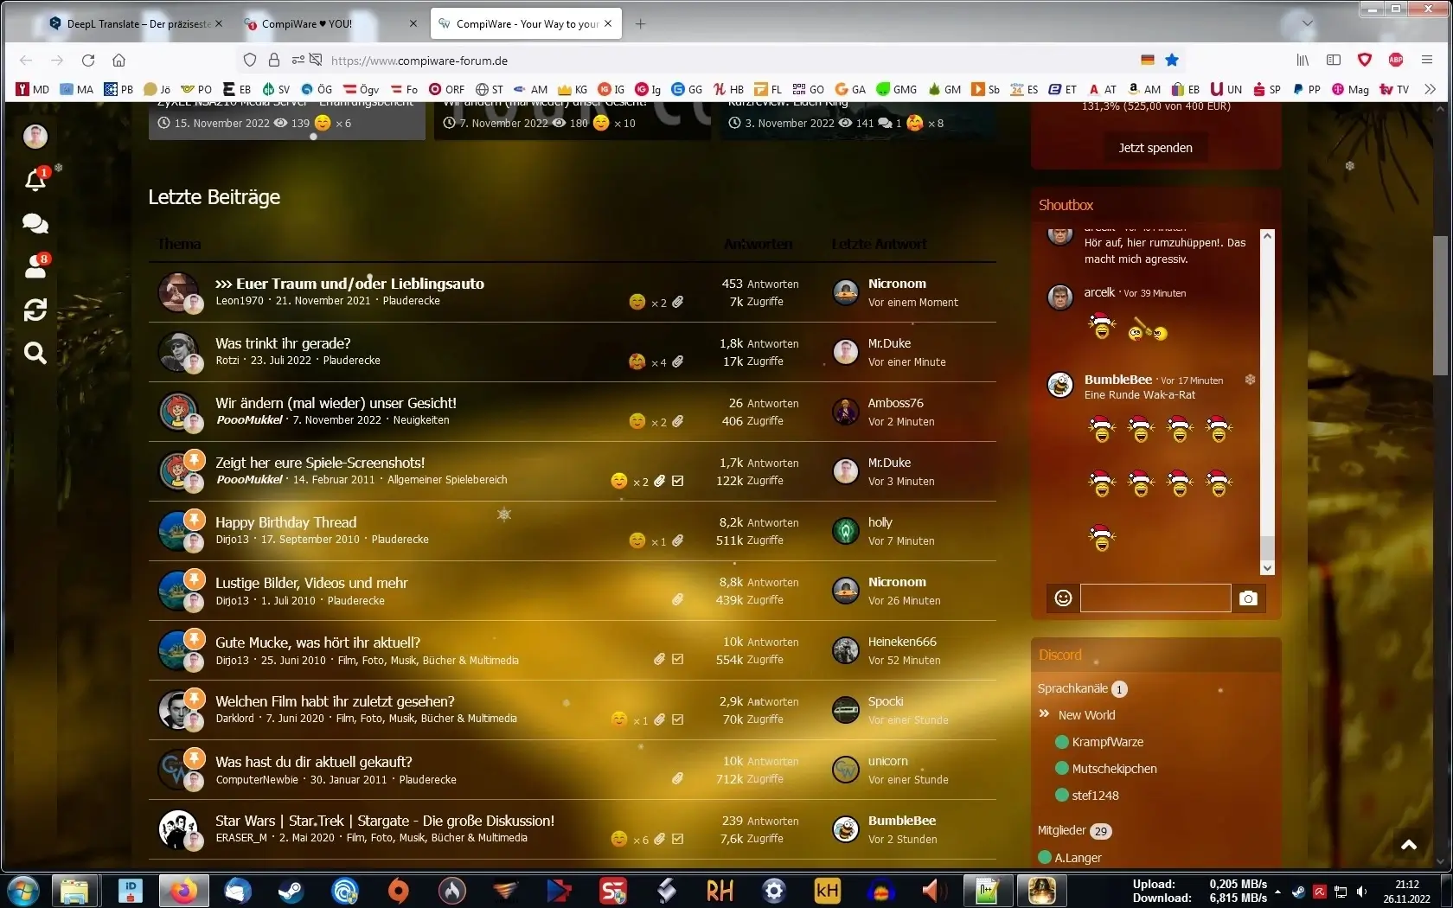Click the shoutbox camera upload icon
1453x908 pixels.
point(1248,598)
